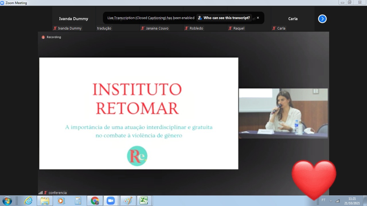The width and height of the screenshot is (367, 206).
Task: Open the PT language indicator
Action: (x=323, y=200)
